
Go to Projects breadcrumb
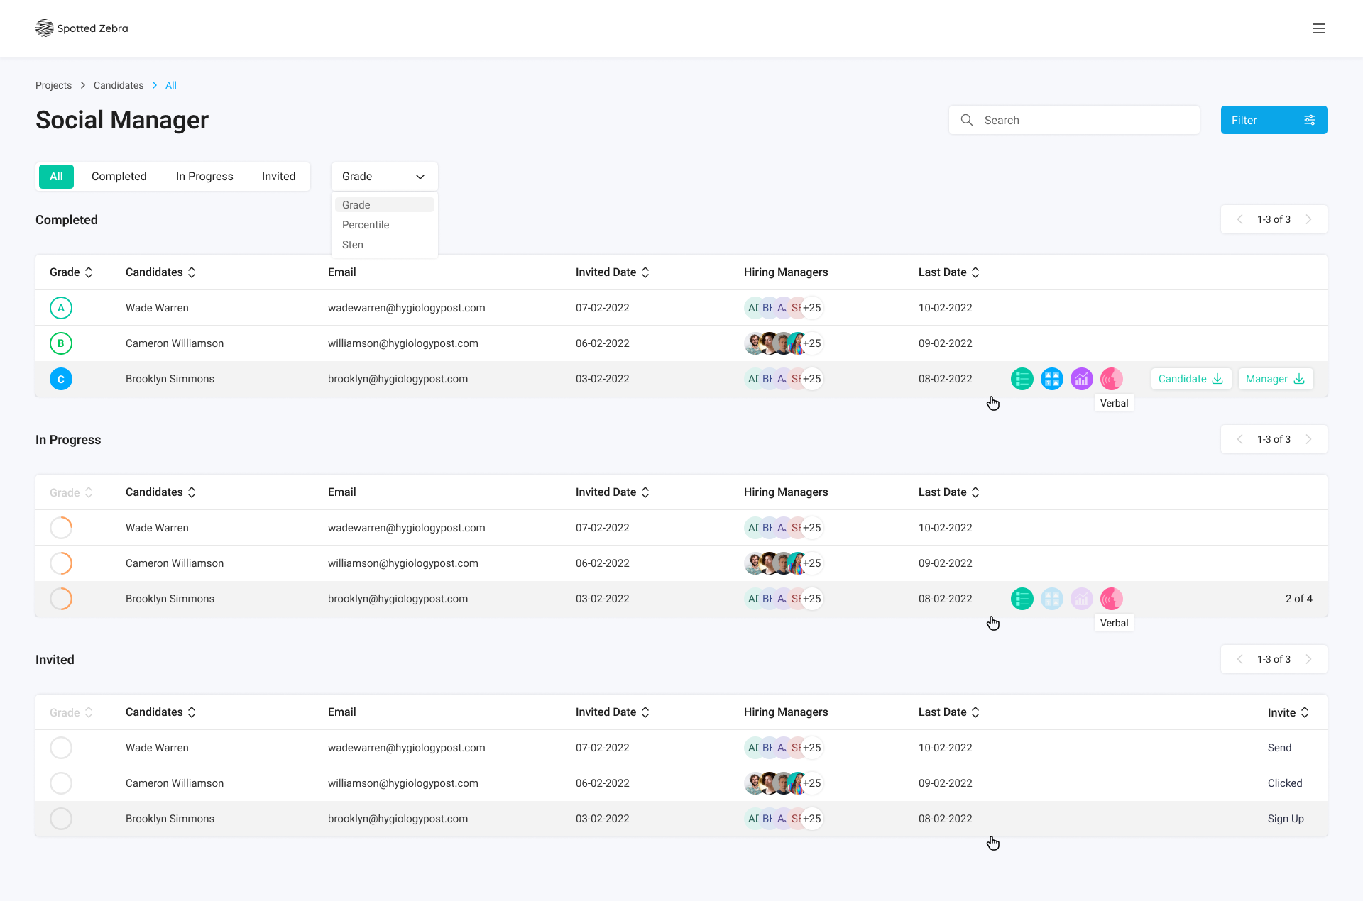point(53,85)
